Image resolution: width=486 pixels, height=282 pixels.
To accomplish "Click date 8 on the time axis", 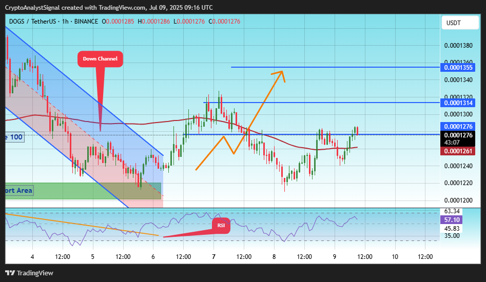I will (x=274, y=256).
